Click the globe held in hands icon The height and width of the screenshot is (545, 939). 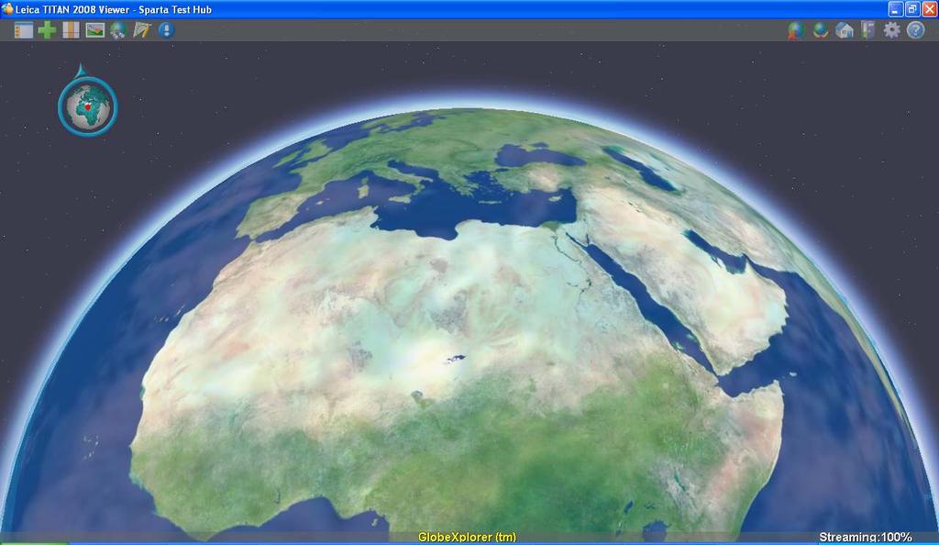tap(821, 30)
